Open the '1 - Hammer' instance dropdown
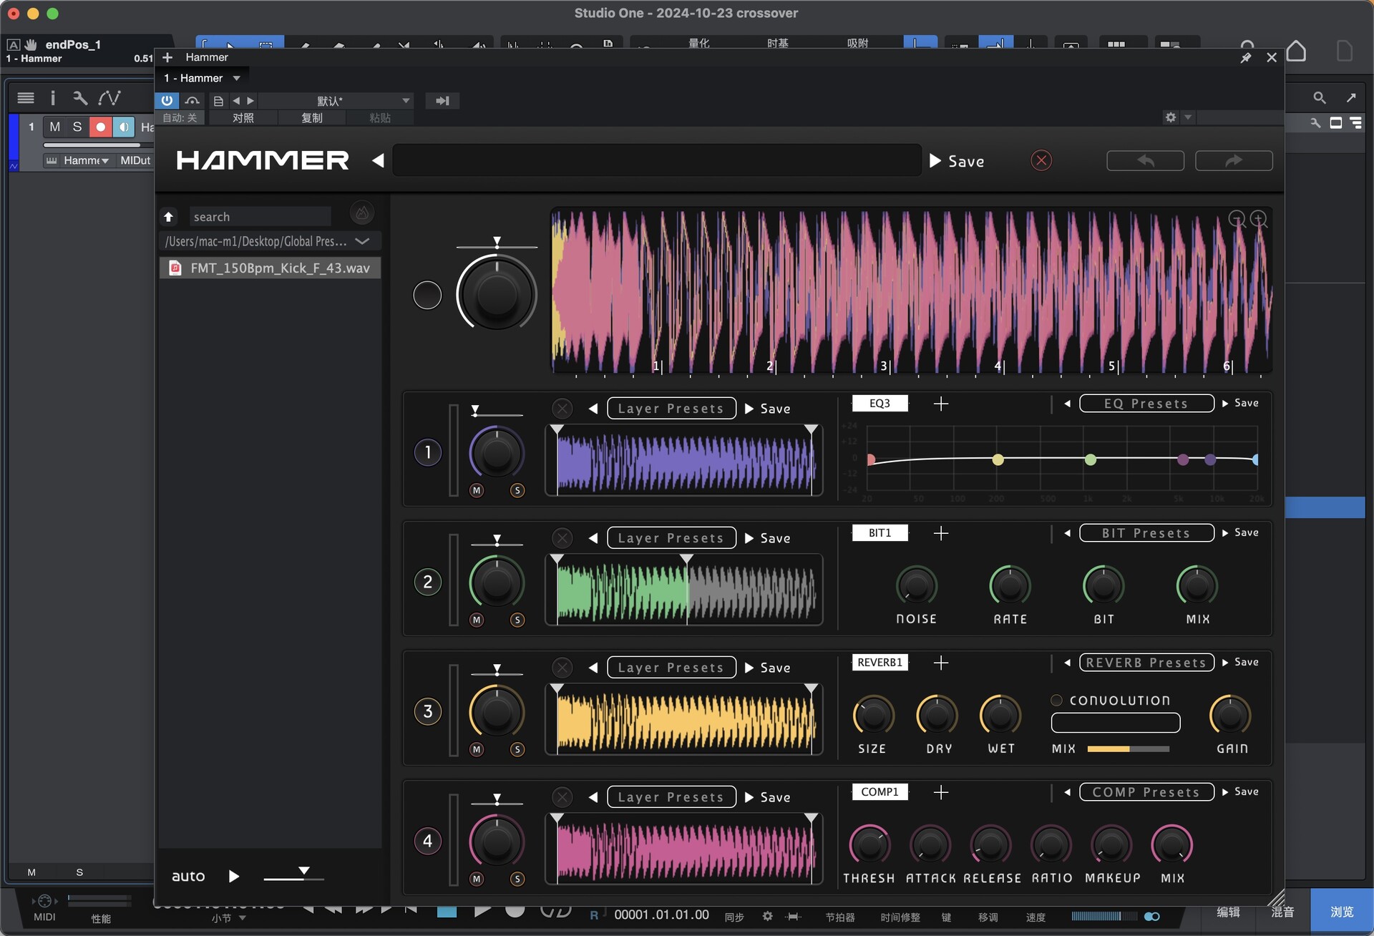Image resolution: width=1374 pixels, height=936 pixels. [x=203, y=78]
